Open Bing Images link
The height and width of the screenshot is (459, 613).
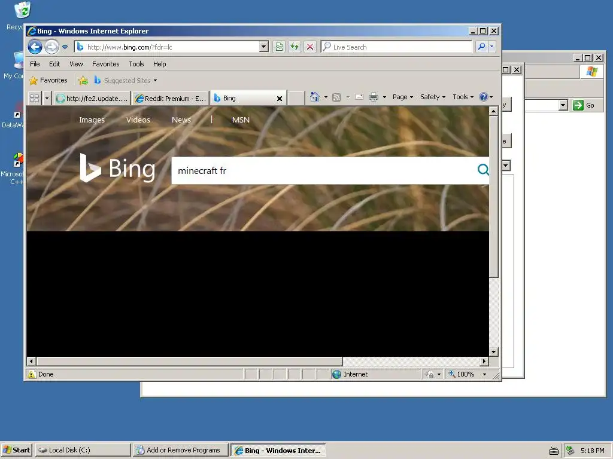coord(92,120)
